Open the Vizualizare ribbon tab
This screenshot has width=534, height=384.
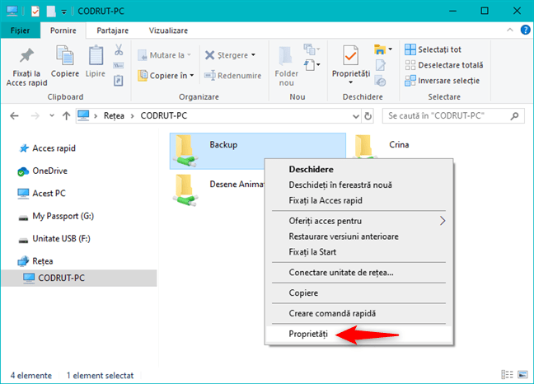tap(168, 30)
